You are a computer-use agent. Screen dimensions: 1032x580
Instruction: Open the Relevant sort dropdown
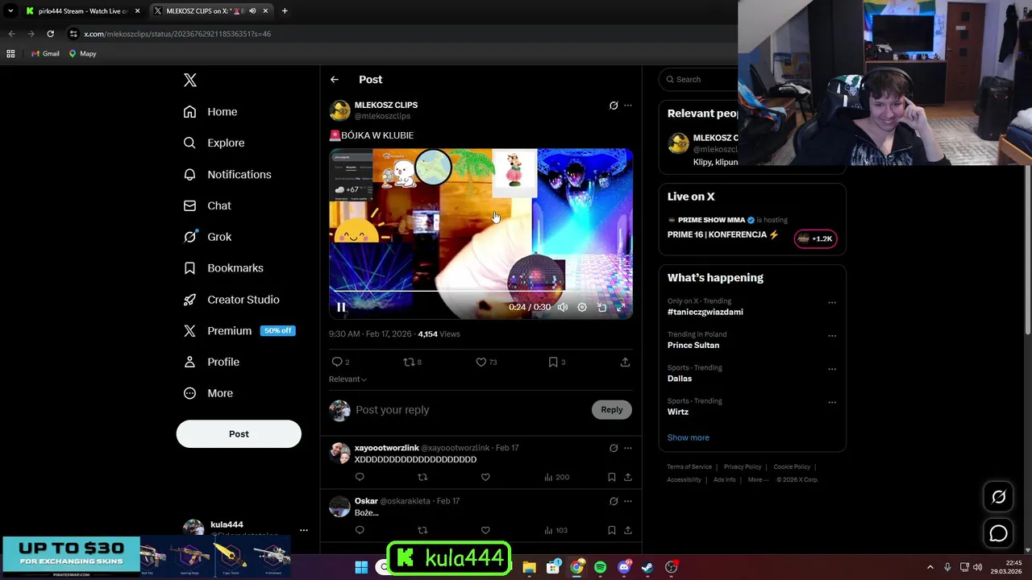click(347, 379)
